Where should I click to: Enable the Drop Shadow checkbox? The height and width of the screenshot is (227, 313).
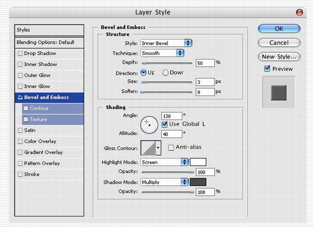20,53
